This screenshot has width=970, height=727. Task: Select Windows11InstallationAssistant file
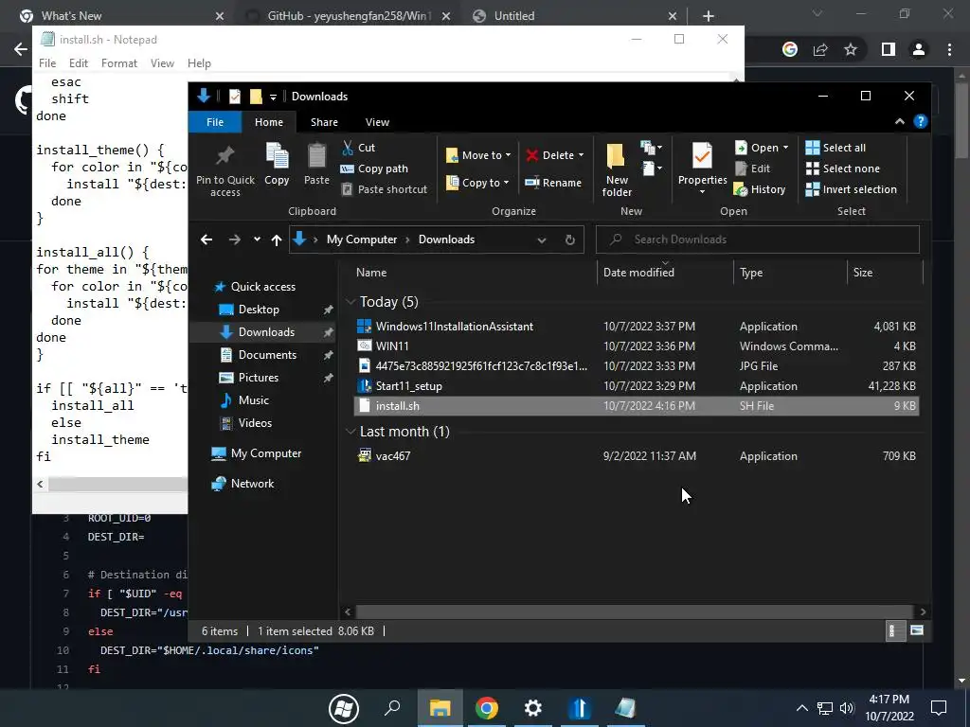click(x=636, y=327)
